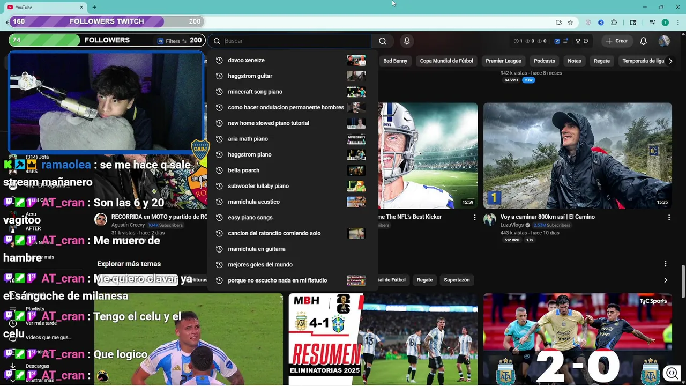Start voice search with microphone icon
The height and width of the screenshot is (386, 686).
407,41
